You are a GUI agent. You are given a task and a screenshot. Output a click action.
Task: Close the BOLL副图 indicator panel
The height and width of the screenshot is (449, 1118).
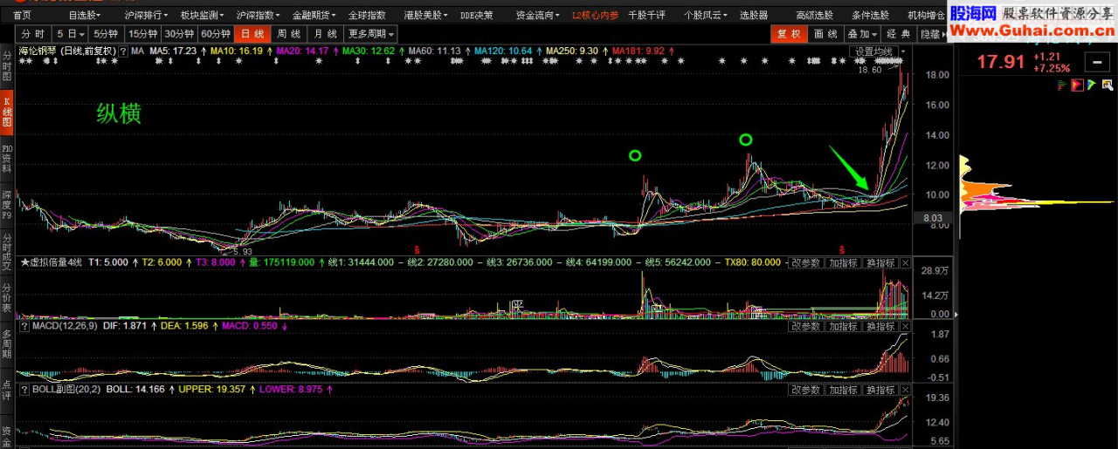coord(905,389)
